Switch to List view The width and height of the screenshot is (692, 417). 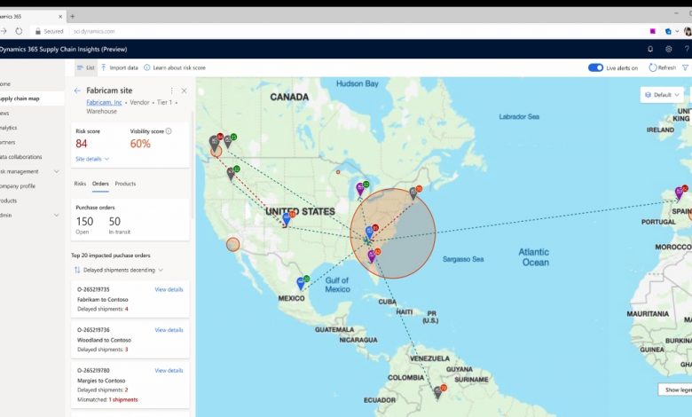coord(86,67)
